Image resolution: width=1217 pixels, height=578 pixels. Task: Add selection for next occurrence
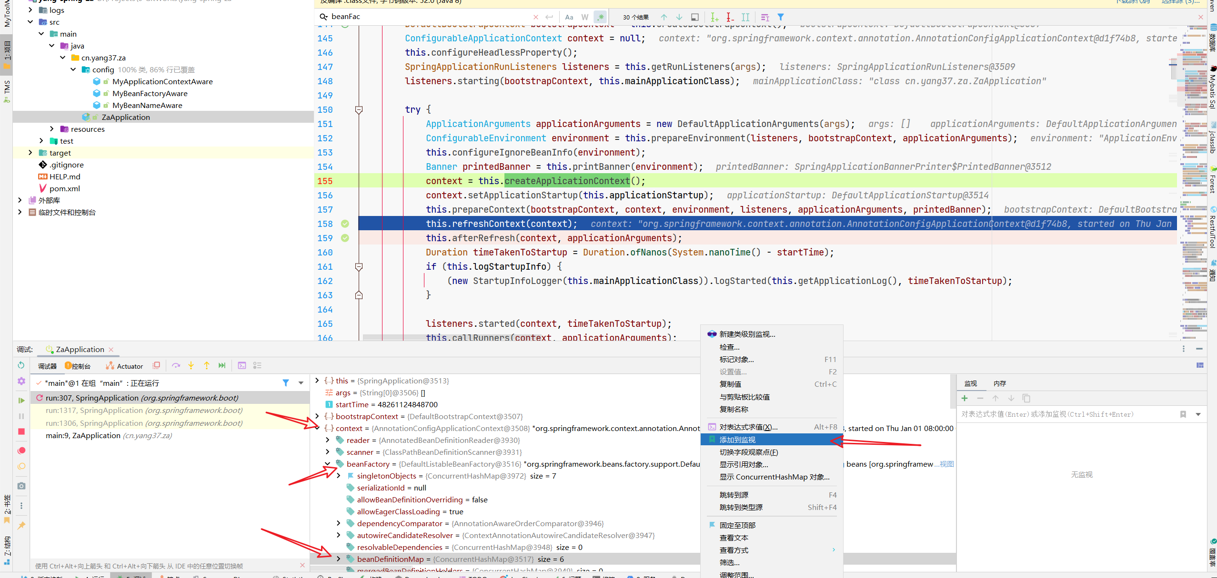tap(714, 17)
